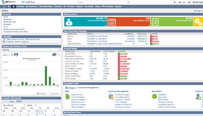Go to next month in calendar

pos(7,101)
